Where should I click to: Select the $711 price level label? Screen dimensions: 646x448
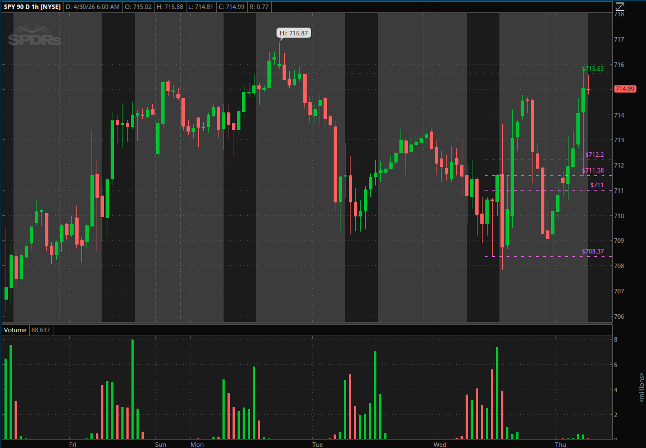tap(597, 185)
